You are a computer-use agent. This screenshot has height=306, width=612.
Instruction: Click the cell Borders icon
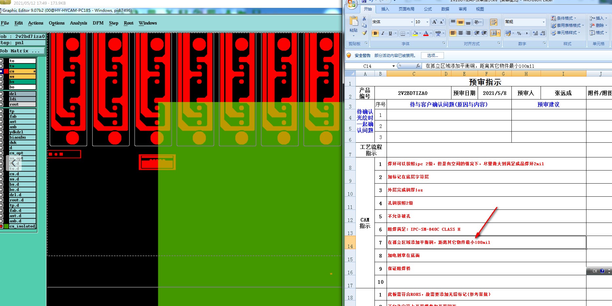click(x=403, y=33)
